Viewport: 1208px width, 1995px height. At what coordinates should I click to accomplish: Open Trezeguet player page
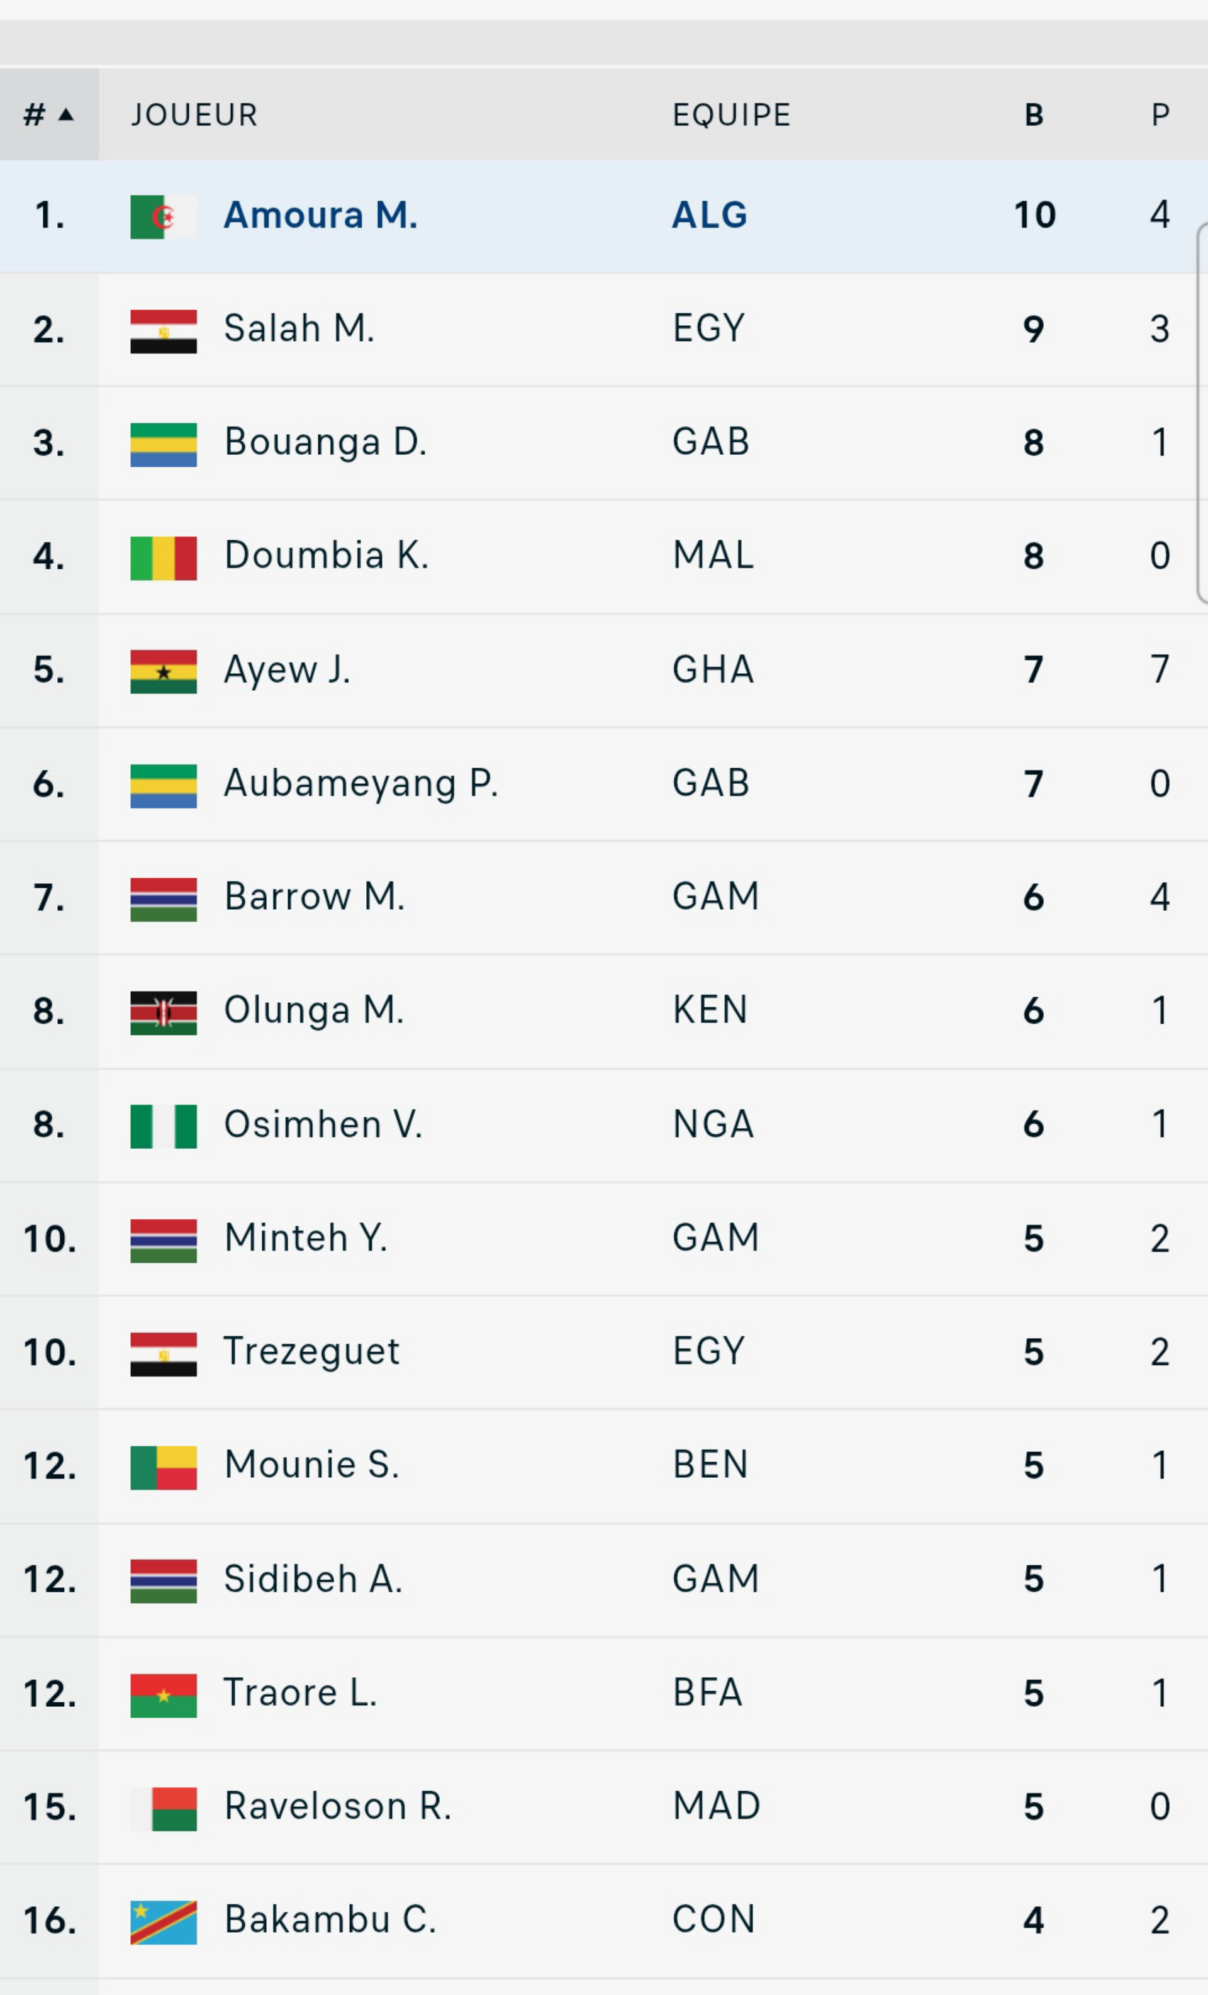(311, 1351)
